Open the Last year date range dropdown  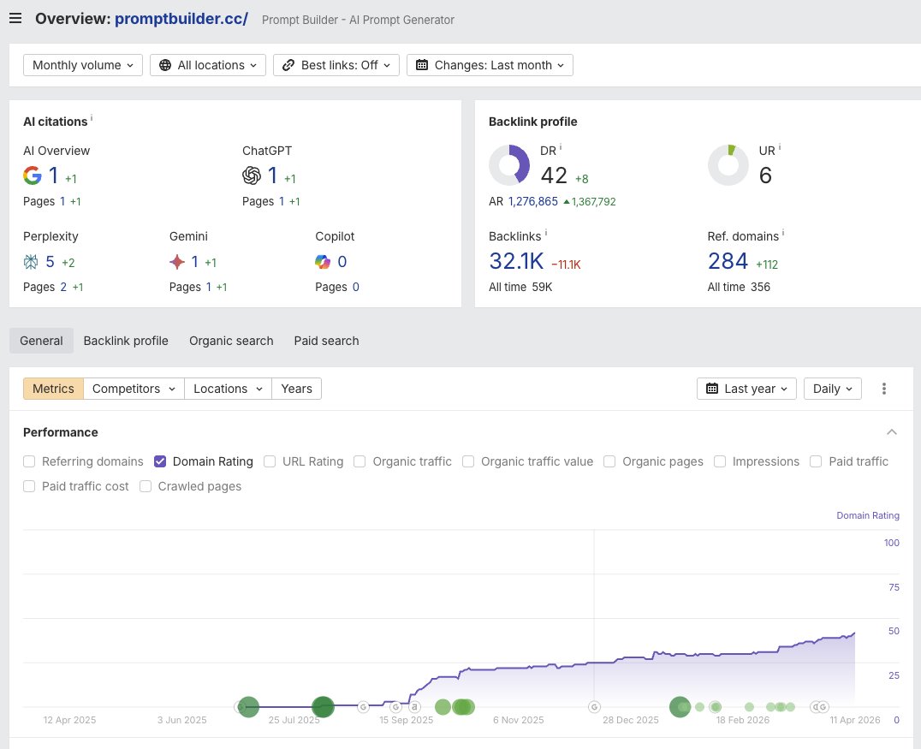[x=746, y=389]
